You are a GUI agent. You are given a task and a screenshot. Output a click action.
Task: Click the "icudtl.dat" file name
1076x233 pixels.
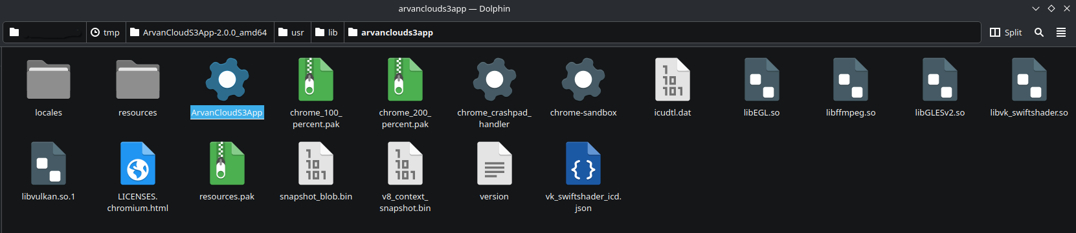tap(673, 112)
